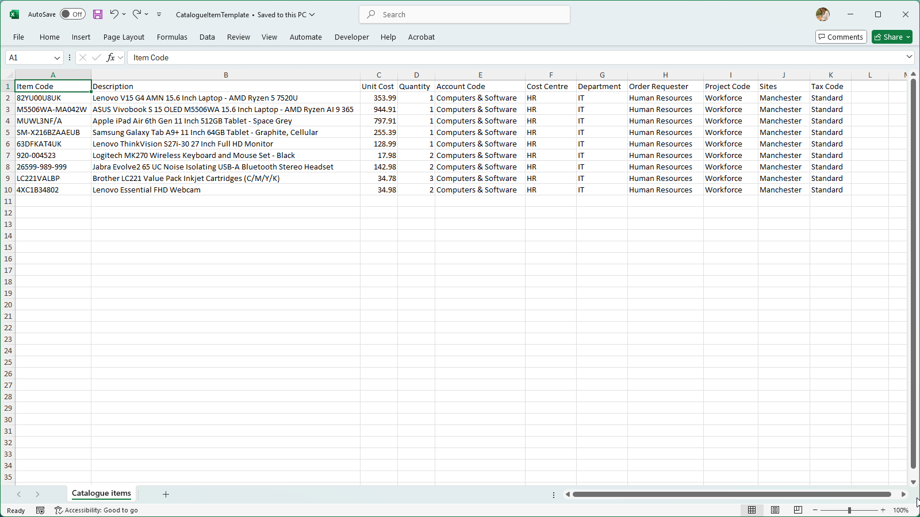Expand the CatalogueItemTemplate file name dropdown
The height and width of the screenshot is (517, 920).
(x=312, y=15)
